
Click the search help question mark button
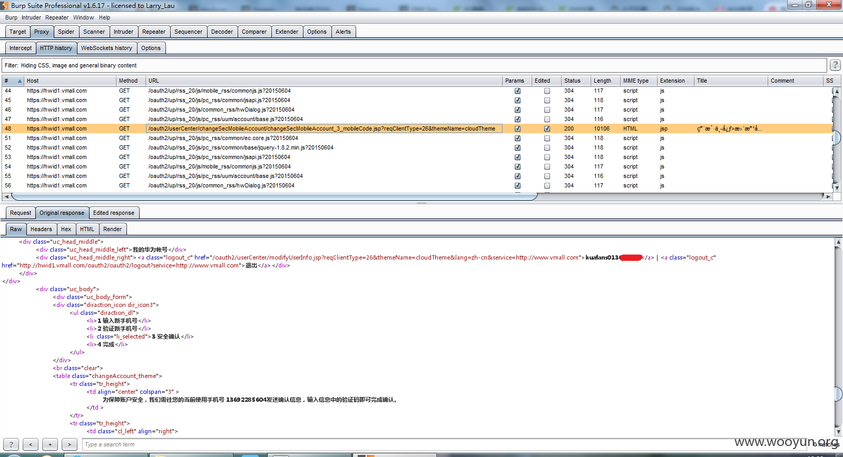coord(11,444)
